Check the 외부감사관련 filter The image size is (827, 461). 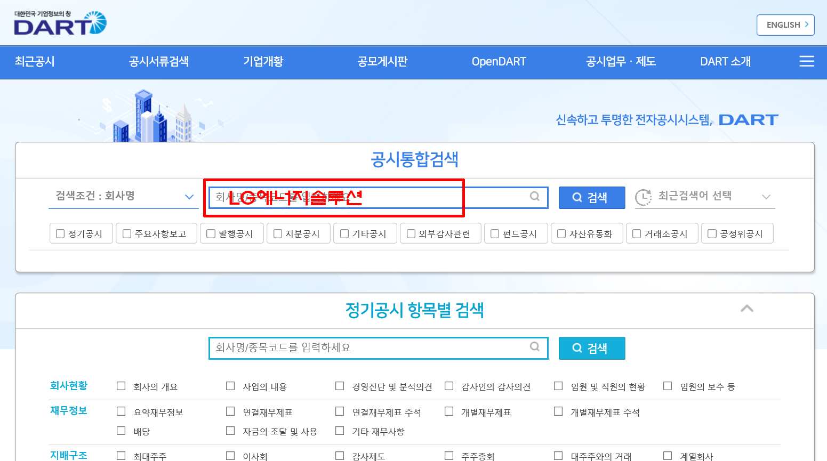411,233
